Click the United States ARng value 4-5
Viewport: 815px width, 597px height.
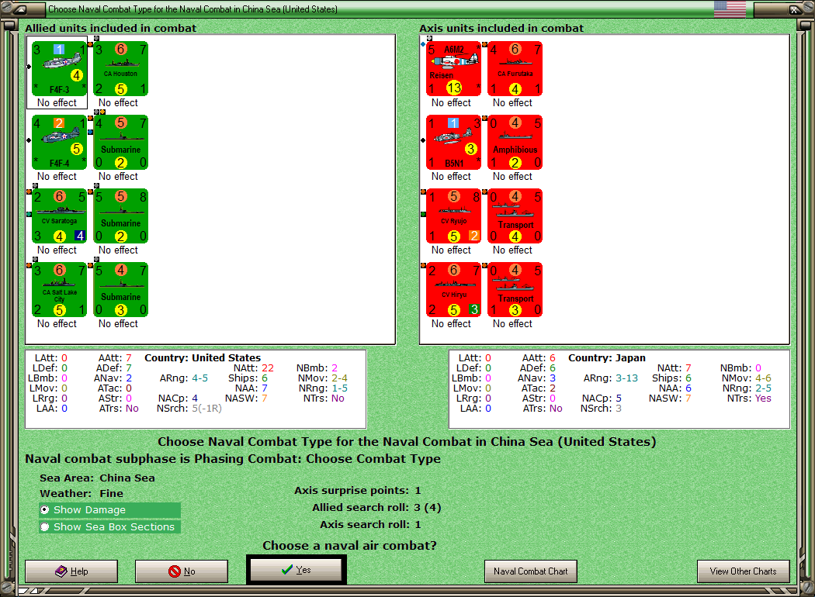click(x=200, y=378)
